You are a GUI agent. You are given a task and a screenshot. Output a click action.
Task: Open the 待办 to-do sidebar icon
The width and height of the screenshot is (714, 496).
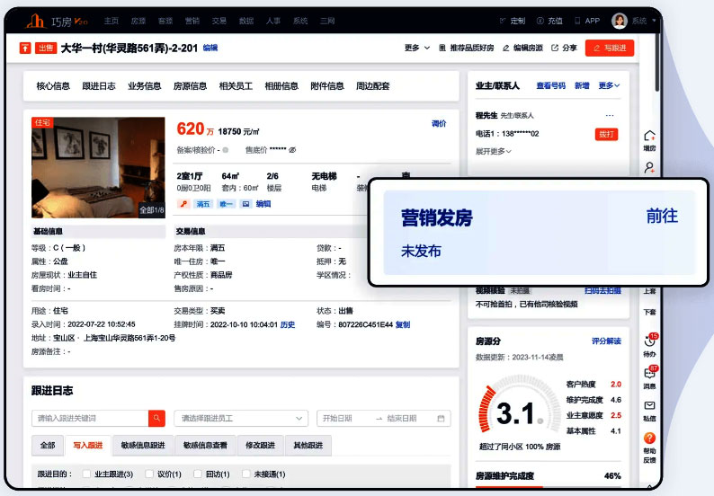click(x=650, y=344)
